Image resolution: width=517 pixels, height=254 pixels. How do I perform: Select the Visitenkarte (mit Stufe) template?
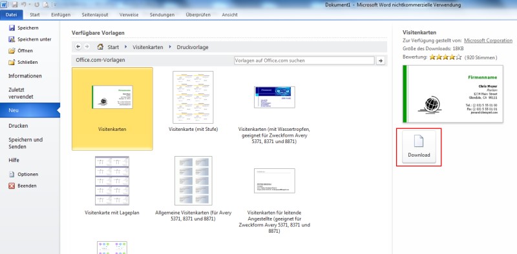pyautogui.click(x=193, y=102)
